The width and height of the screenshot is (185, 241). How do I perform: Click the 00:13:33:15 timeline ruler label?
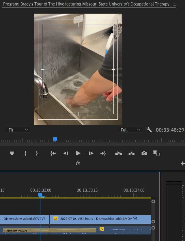[x=87, y=190]
